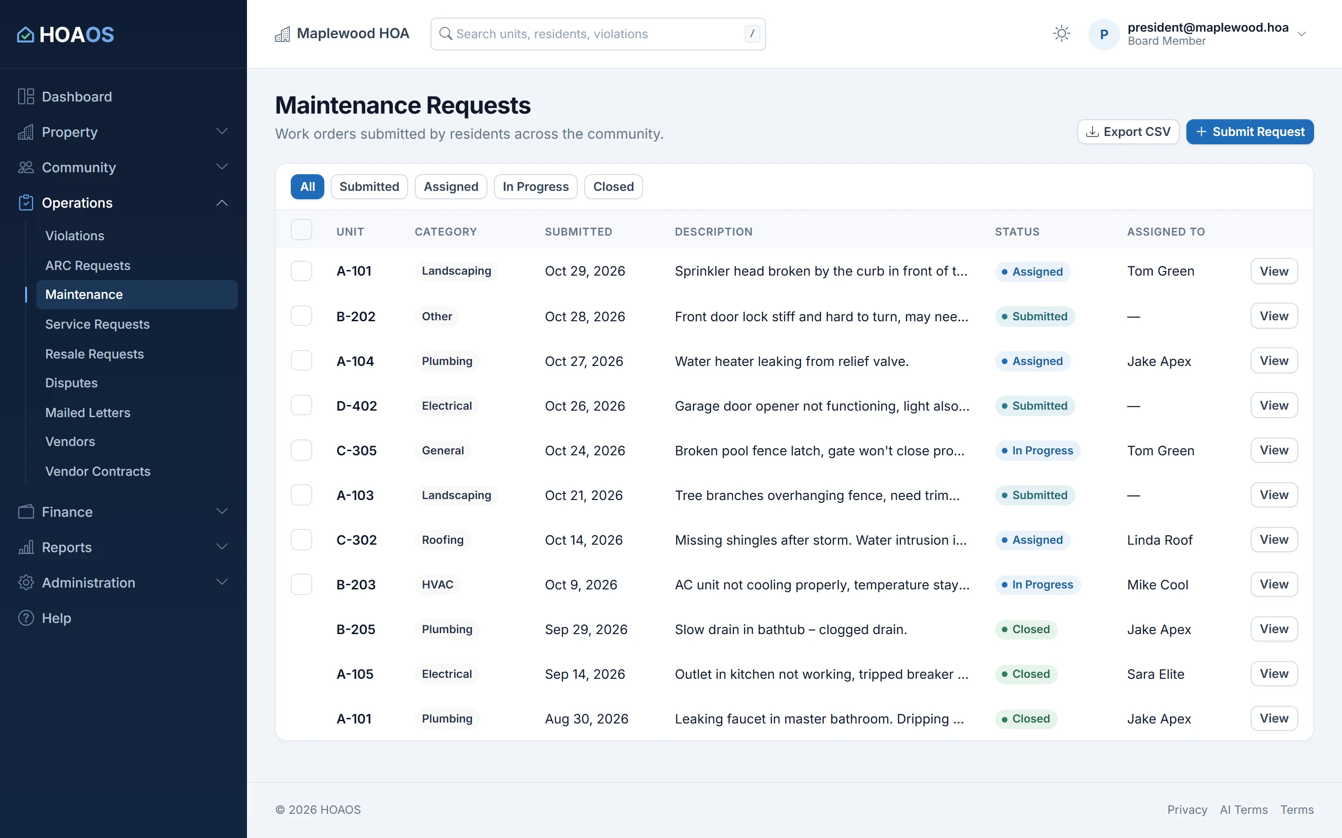Screen dimensions: 1342x838
Task: Click the Export CSV button
Action: pos(1128,132)
